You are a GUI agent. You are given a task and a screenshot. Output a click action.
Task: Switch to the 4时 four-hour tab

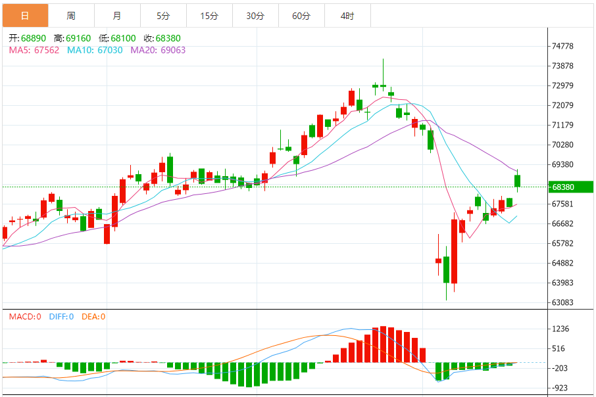tap(347, 16)
